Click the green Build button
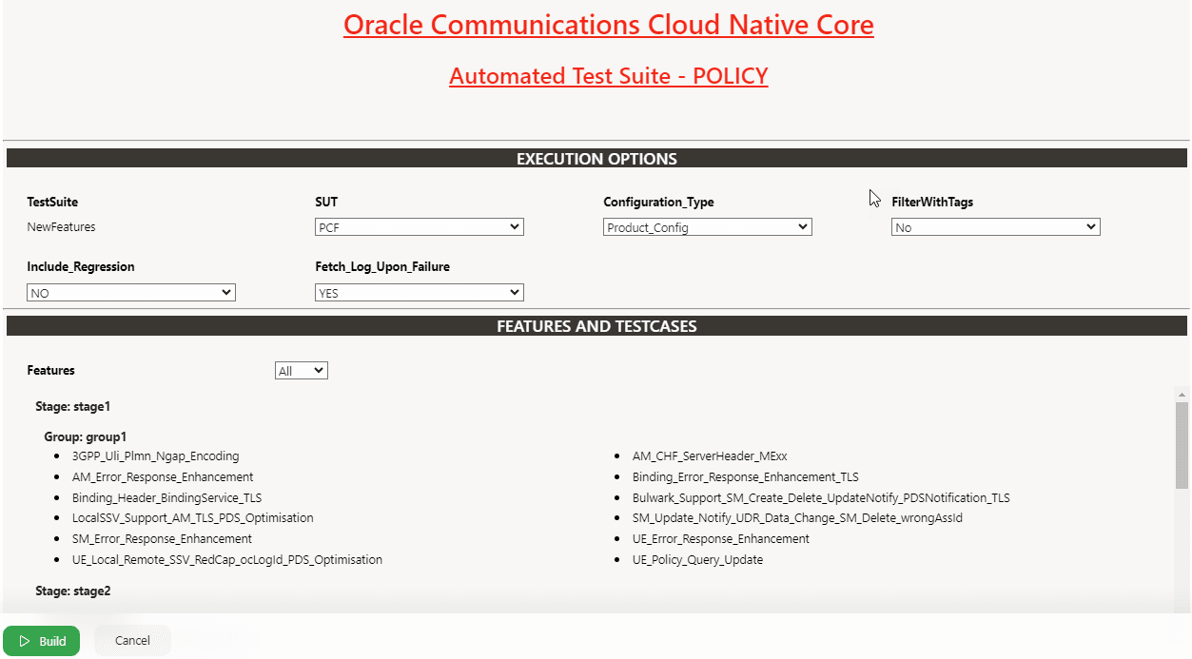The width and height of the screenshot is (1192, 659). coord(41,641)
